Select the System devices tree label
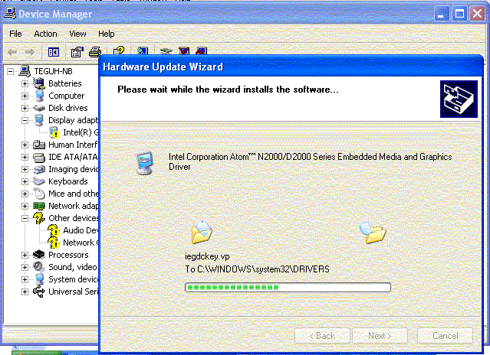This screenshot has width=490, height=355. coord(73,279)
